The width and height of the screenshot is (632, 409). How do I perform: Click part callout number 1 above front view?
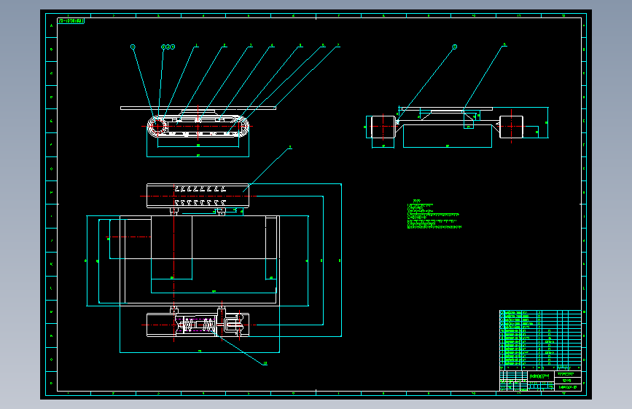tap(197, 46)
